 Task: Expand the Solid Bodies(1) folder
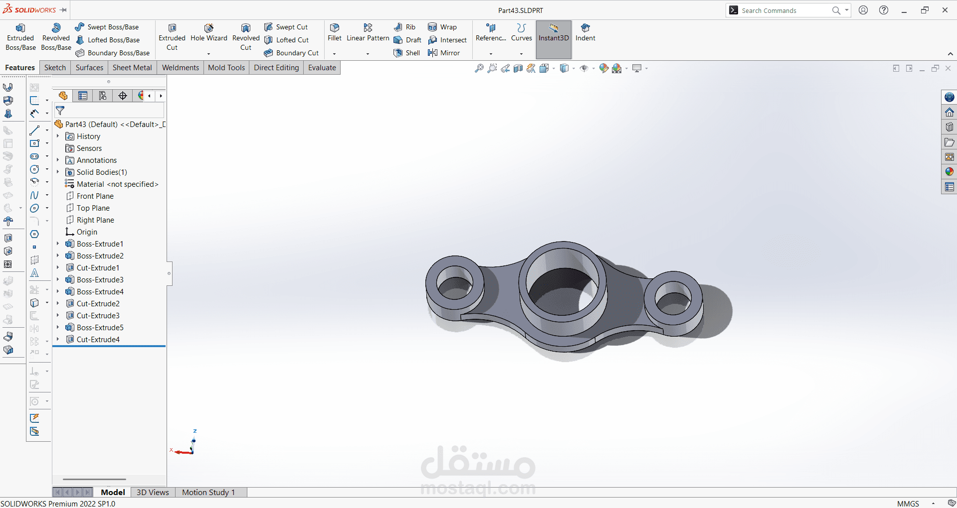[58, 172]
